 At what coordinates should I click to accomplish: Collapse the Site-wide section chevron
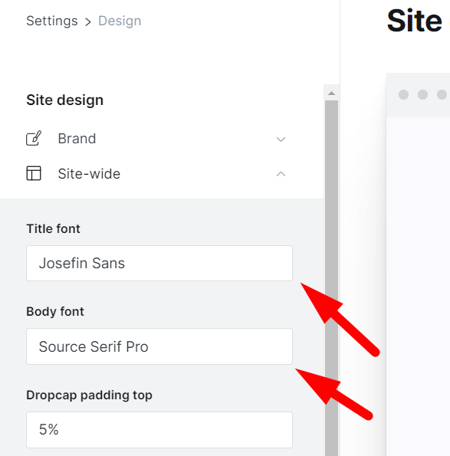[281, 174]
